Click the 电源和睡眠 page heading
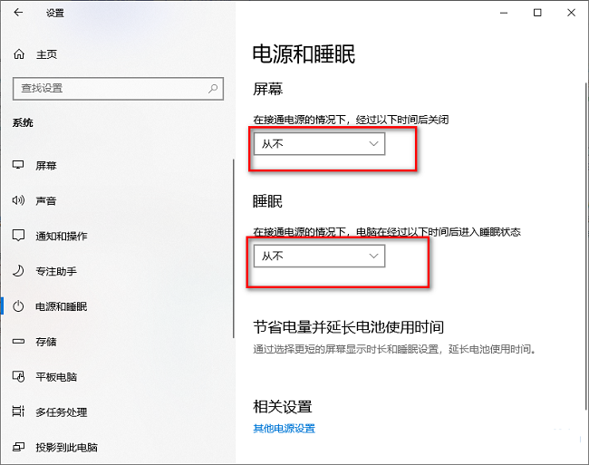This screenshot has width=589, height=465. point(304,54)
